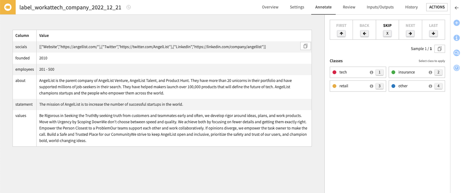
Task: Click the employees value 201 - 500
Action: point(47,69)
